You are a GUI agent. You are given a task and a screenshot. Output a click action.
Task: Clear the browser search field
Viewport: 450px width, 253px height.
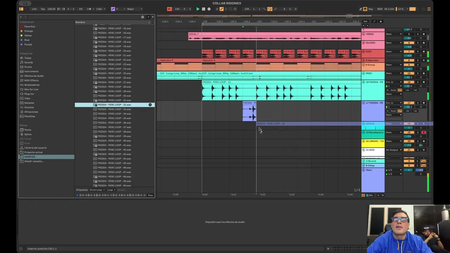point(142,17)
